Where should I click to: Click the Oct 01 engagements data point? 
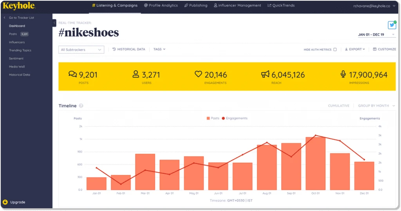point(315,135)
